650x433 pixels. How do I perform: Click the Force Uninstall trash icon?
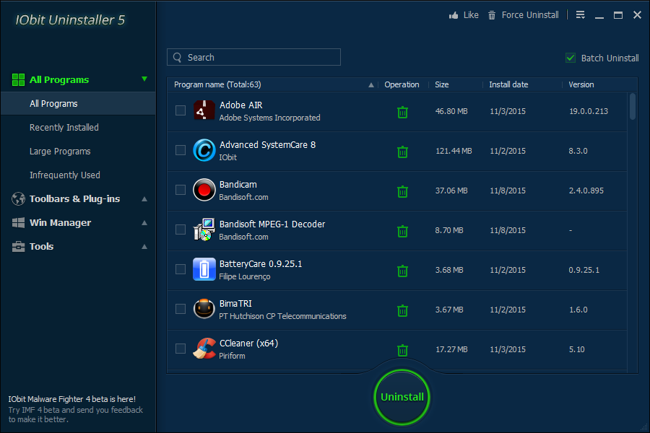(x=492, y=15)
